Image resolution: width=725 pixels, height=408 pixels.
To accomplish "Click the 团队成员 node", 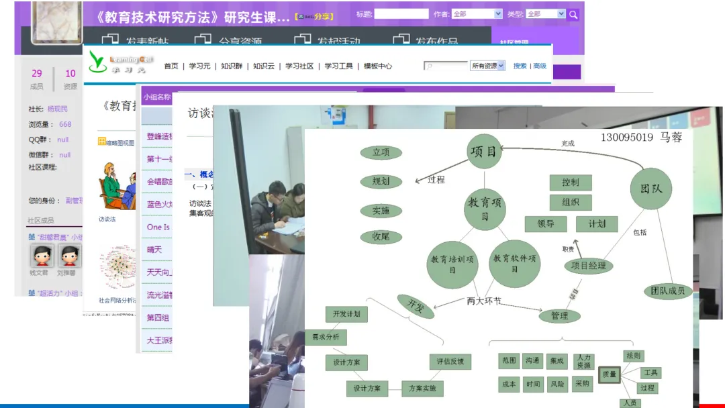I will click(668, 291).
